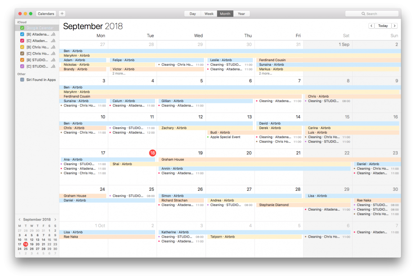Open 'Felipe · Airbnb' event
The image size is (416, 279).
click(x=157, y=60)
